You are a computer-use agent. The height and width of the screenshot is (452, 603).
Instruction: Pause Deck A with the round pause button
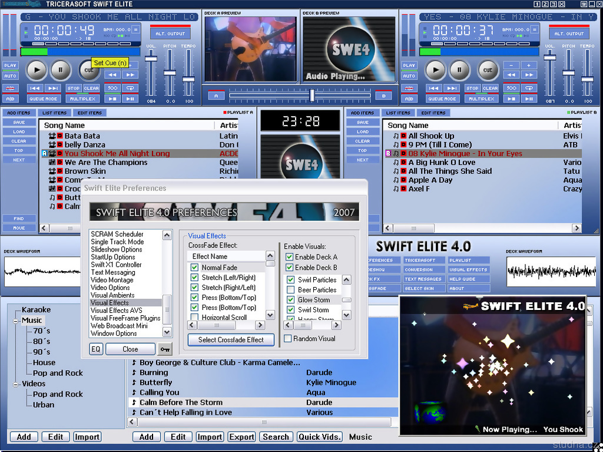pos(61,70)
